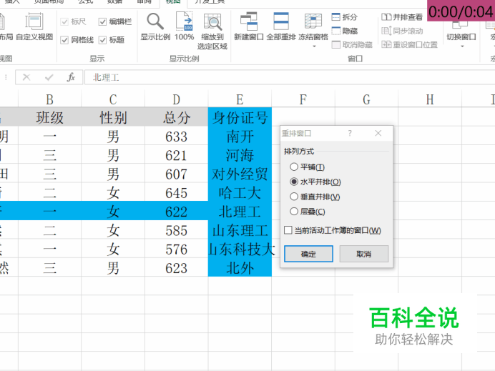The width and height of the screenshot is (495, 371).
Task: Check 当前活动工作簿的窗口(W) checkbox
Action: 288,230
